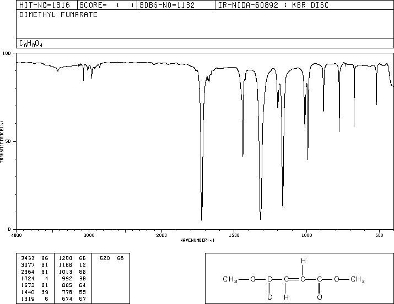Image resolution: width=394 pixels, height=304 pixels.
Task: Select the SDBS-NO=1132 header cell
Action: pos(176,5)
